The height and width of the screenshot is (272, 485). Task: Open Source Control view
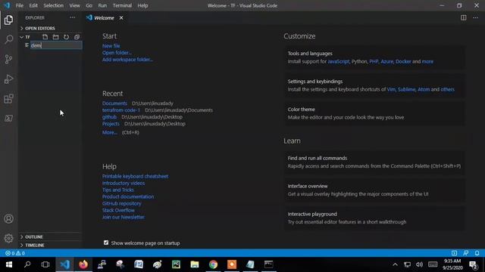(8, 59)
